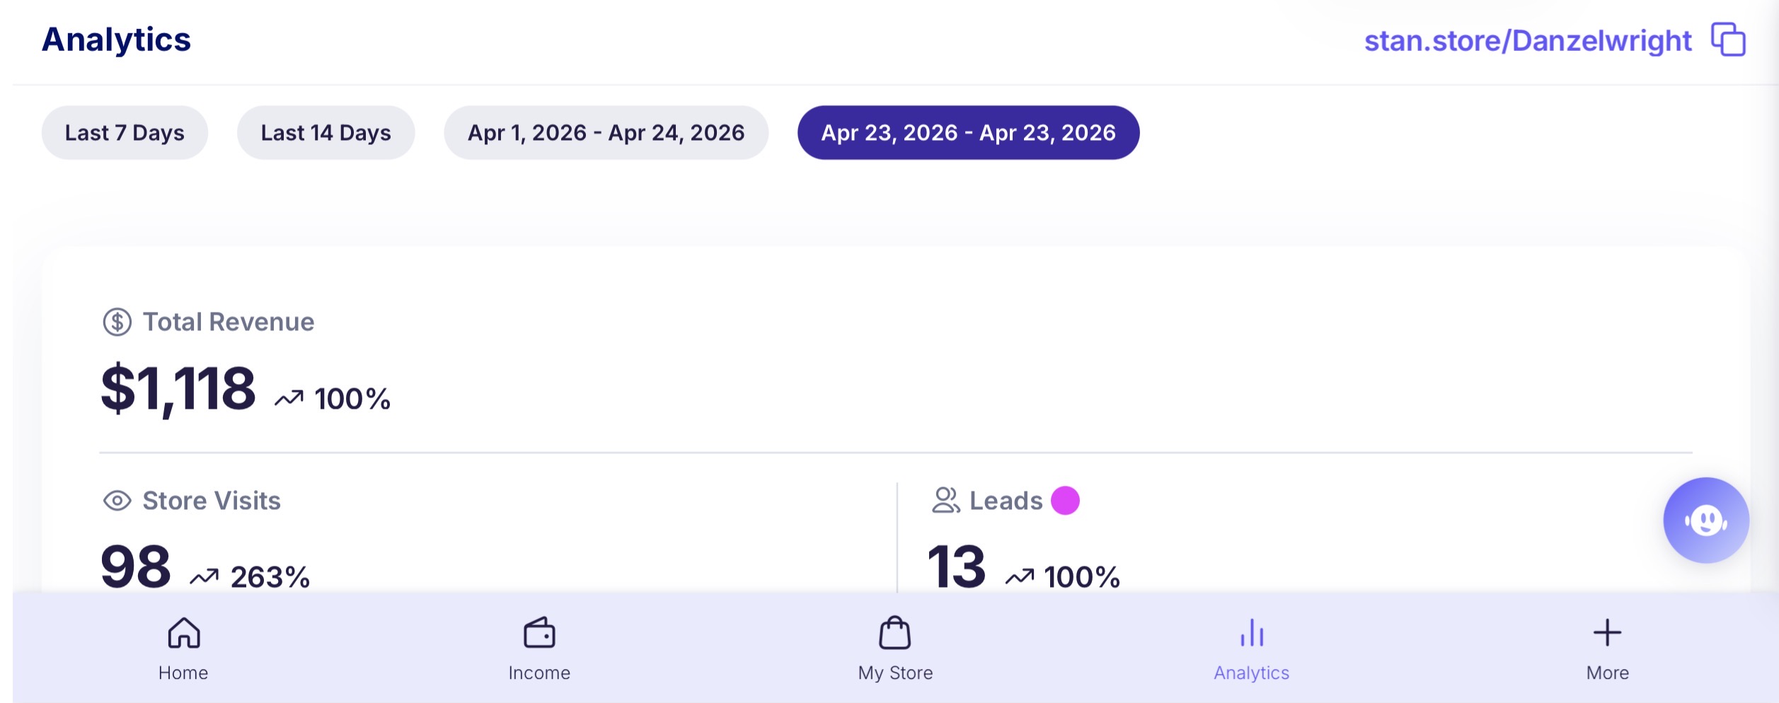The image size is (1779, 703).
Task: Click the pink dot beside Leads
Action: point(1065,500)
